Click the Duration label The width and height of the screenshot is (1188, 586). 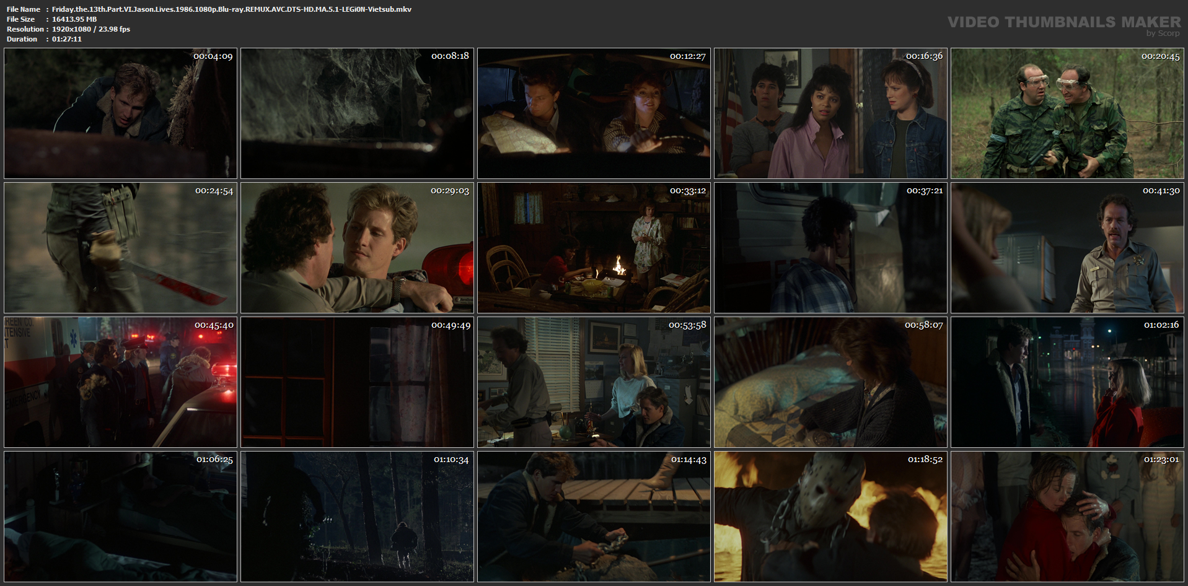coord(22,39)
